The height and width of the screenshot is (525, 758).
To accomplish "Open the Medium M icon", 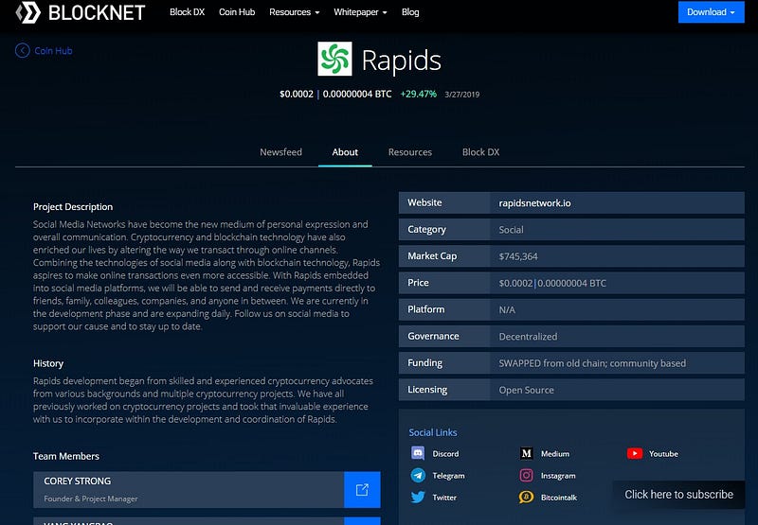I will [527, 453].
